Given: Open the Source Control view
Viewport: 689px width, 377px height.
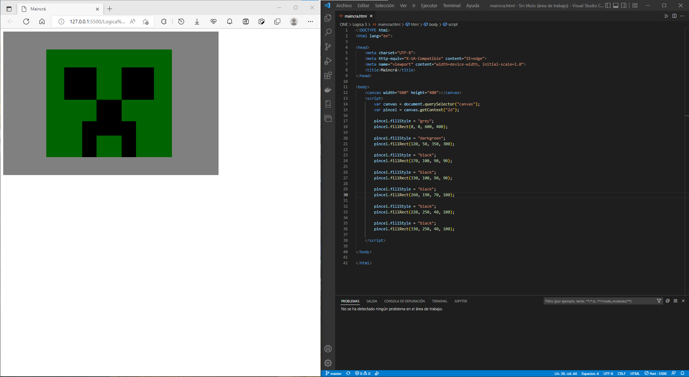Looking at the screenshot, I should pos(328,47).
